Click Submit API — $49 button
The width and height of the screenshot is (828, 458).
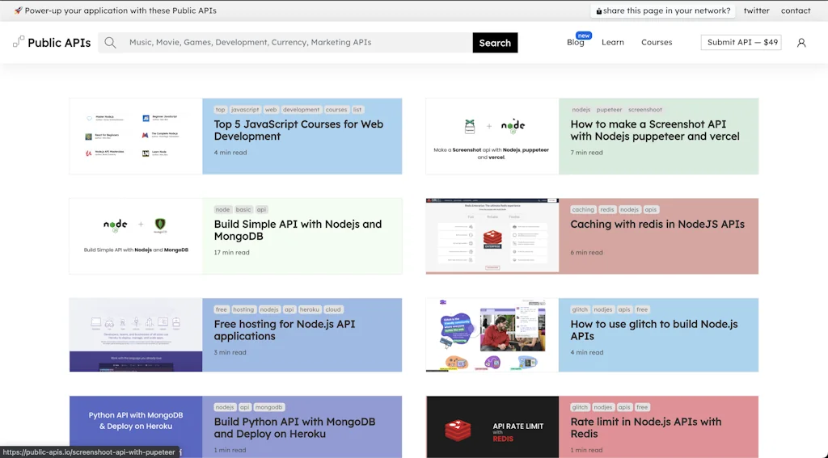(x=741, y=42)
